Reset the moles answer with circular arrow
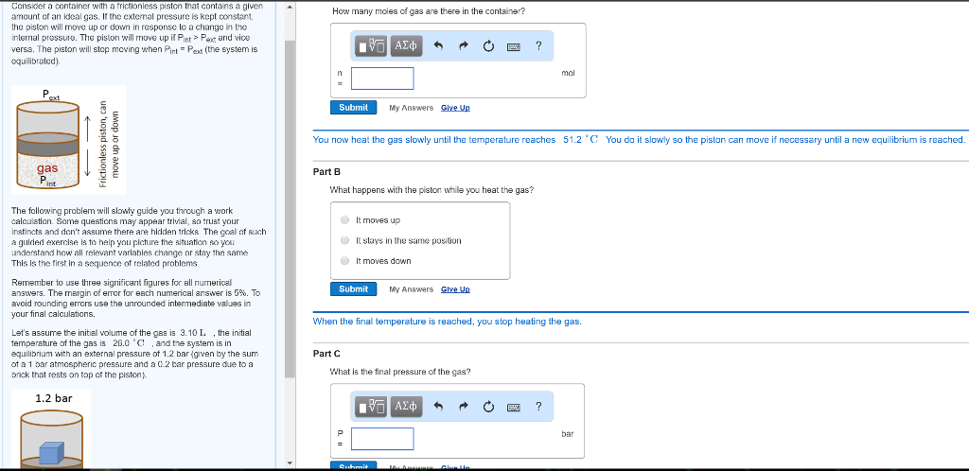969x471 pixels. point(489,46)
